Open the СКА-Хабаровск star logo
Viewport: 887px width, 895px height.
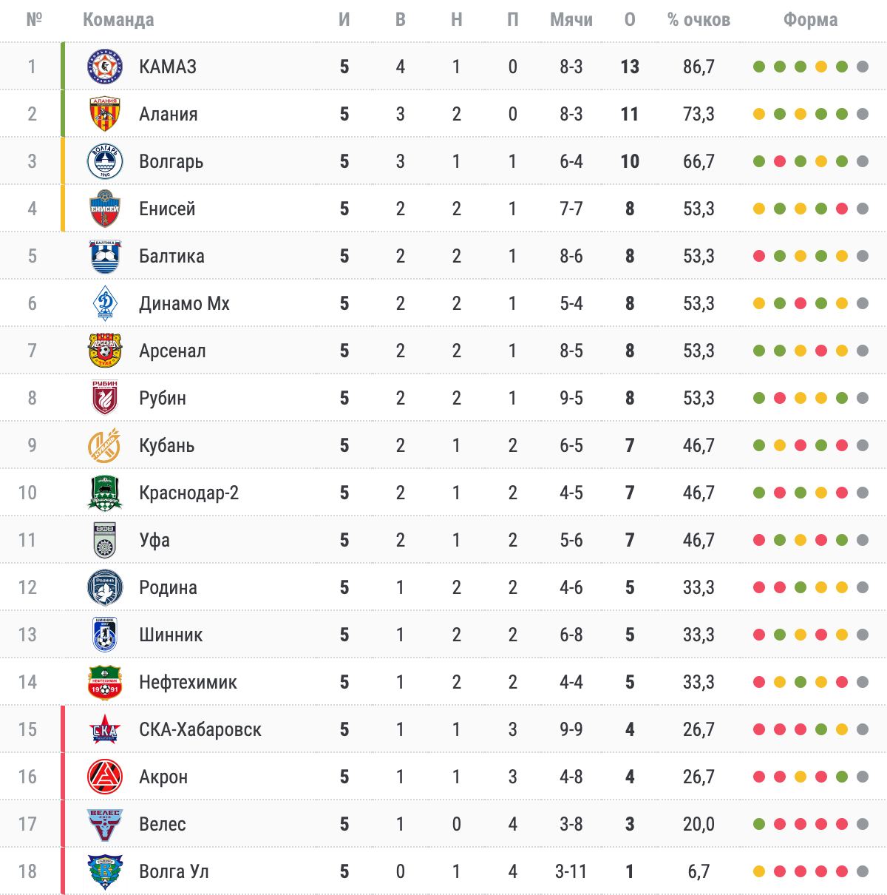click(x=104, y=729)
